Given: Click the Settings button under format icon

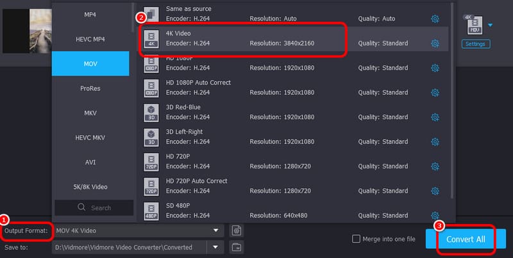Looking at the screenshot, I should (475, 44).
